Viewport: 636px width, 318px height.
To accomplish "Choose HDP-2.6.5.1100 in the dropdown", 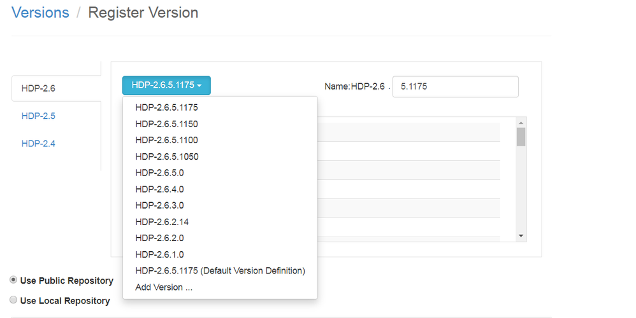I will coord(166,140).
